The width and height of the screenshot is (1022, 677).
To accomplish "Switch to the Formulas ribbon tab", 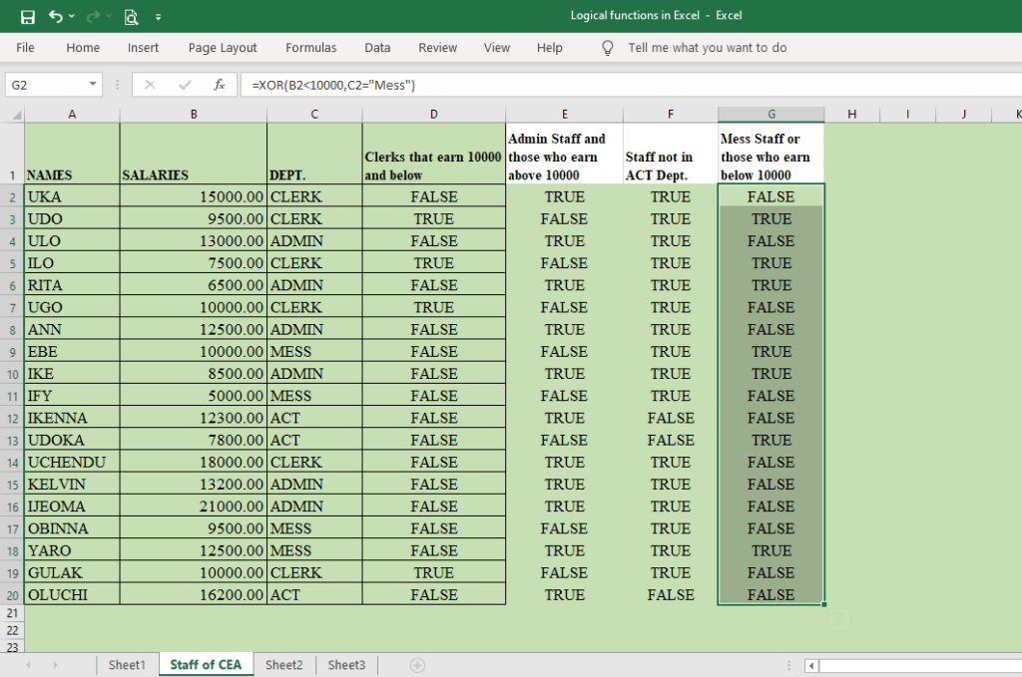I will point(310,47).
